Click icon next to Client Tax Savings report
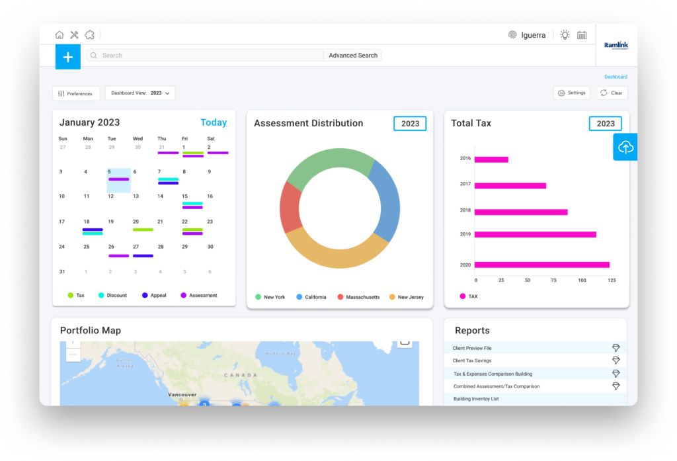This screenshot has width=677, height=461. pos(616,360)
